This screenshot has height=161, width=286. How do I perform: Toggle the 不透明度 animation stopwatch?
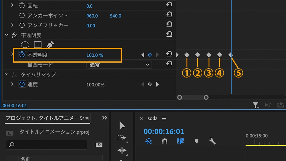22,55
